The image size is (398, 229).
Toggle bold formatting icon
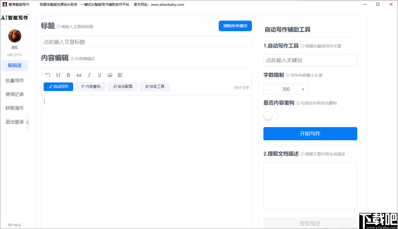(69, 75)
